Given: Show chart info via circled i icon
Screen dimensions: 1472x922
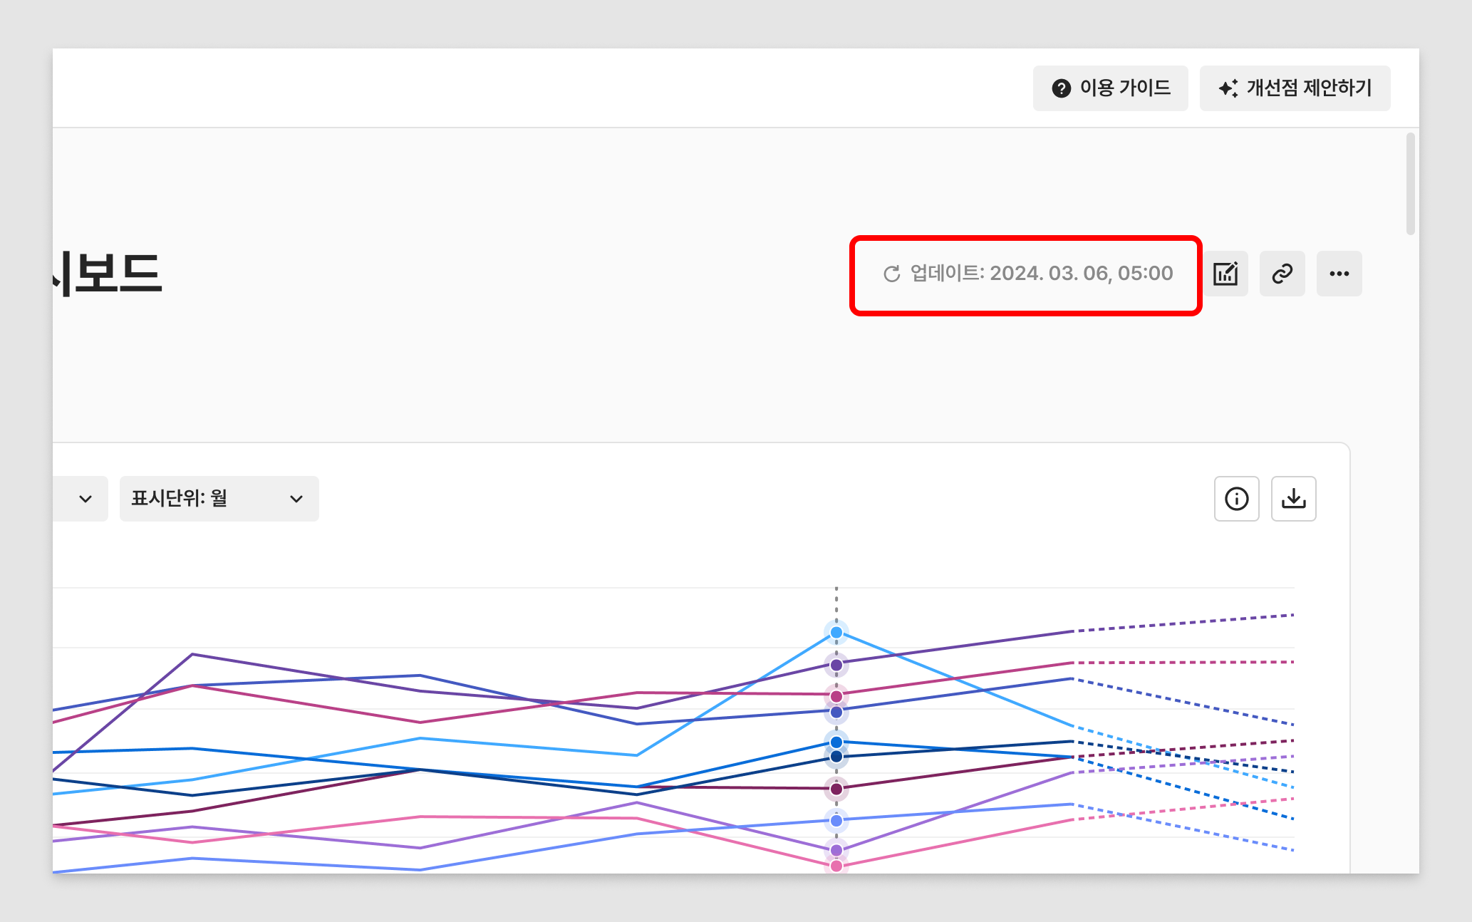Looking at the screenshot, I should (1236, 499).
